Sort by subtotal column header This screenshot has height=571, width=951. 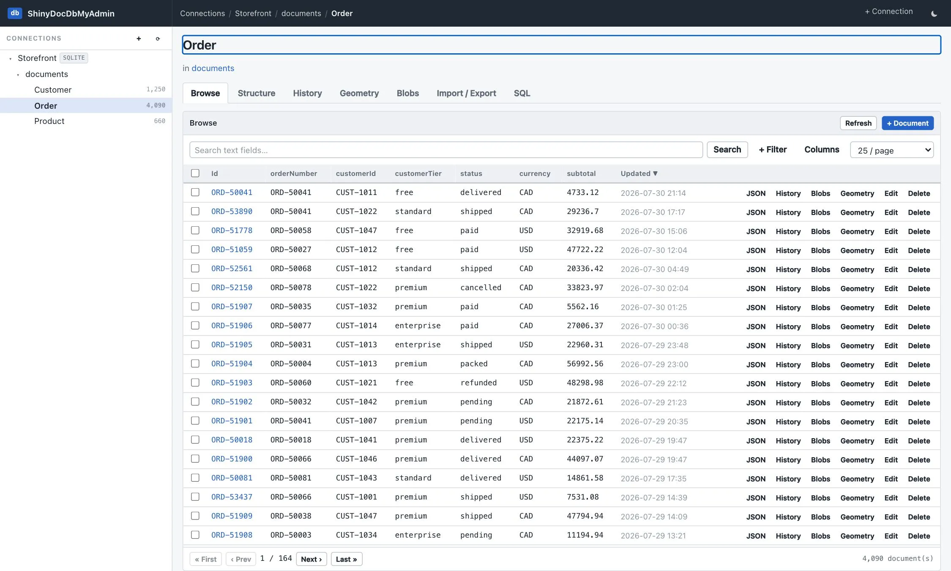581,173
